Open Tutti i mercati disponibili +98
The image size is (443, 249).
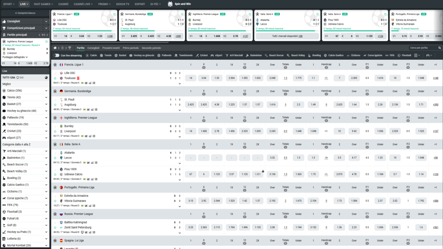pos(287,36)
